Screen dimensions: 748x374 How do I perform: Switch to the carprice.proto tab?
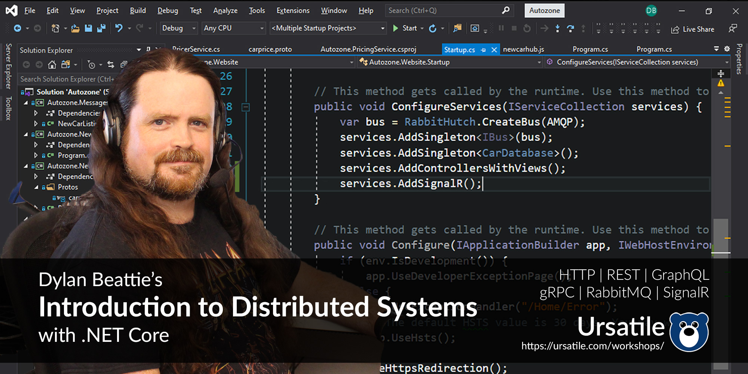point(271,49)
